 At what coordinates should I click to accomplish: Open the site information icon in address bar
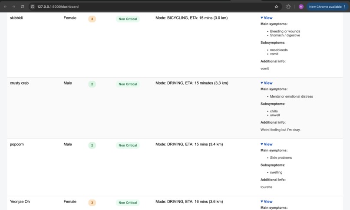(33, 7)
